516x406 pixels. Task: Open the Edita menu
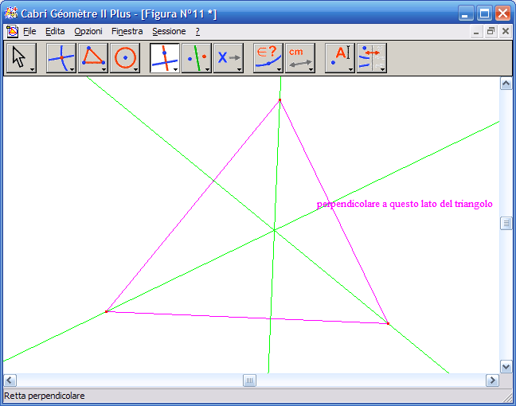pyautogui.click(x=55, y=31)
